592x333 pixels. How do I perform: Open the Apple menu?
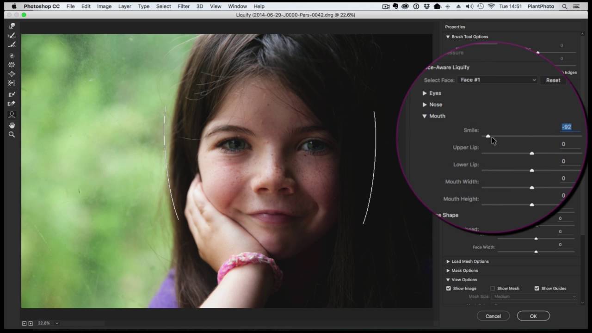point(14,6)
